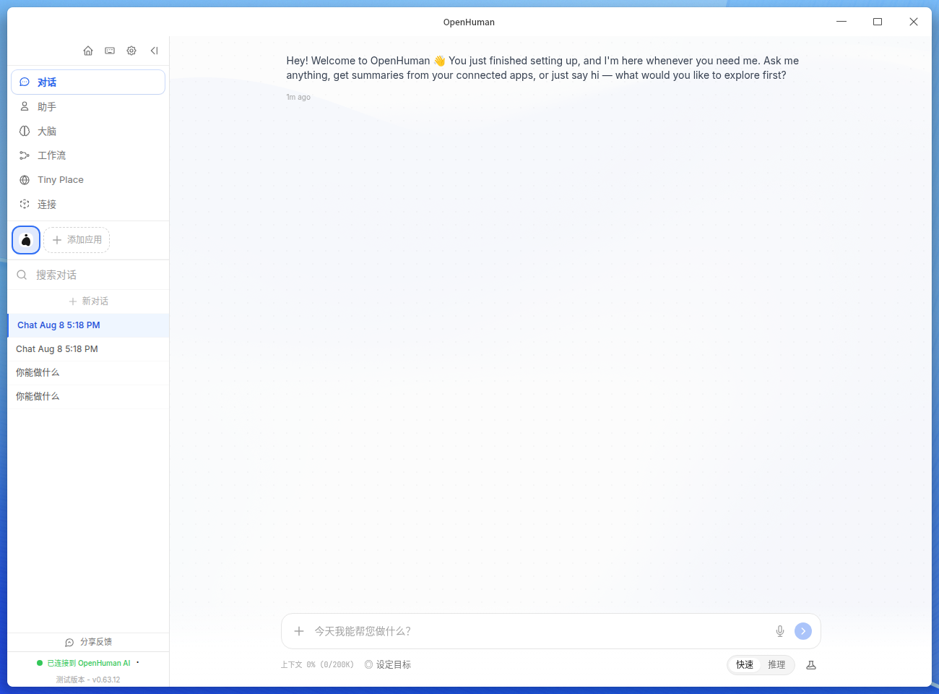Screen dimensions: 939x694
Task: Focus the 搜索对话 search field
Action: point(88,275)
